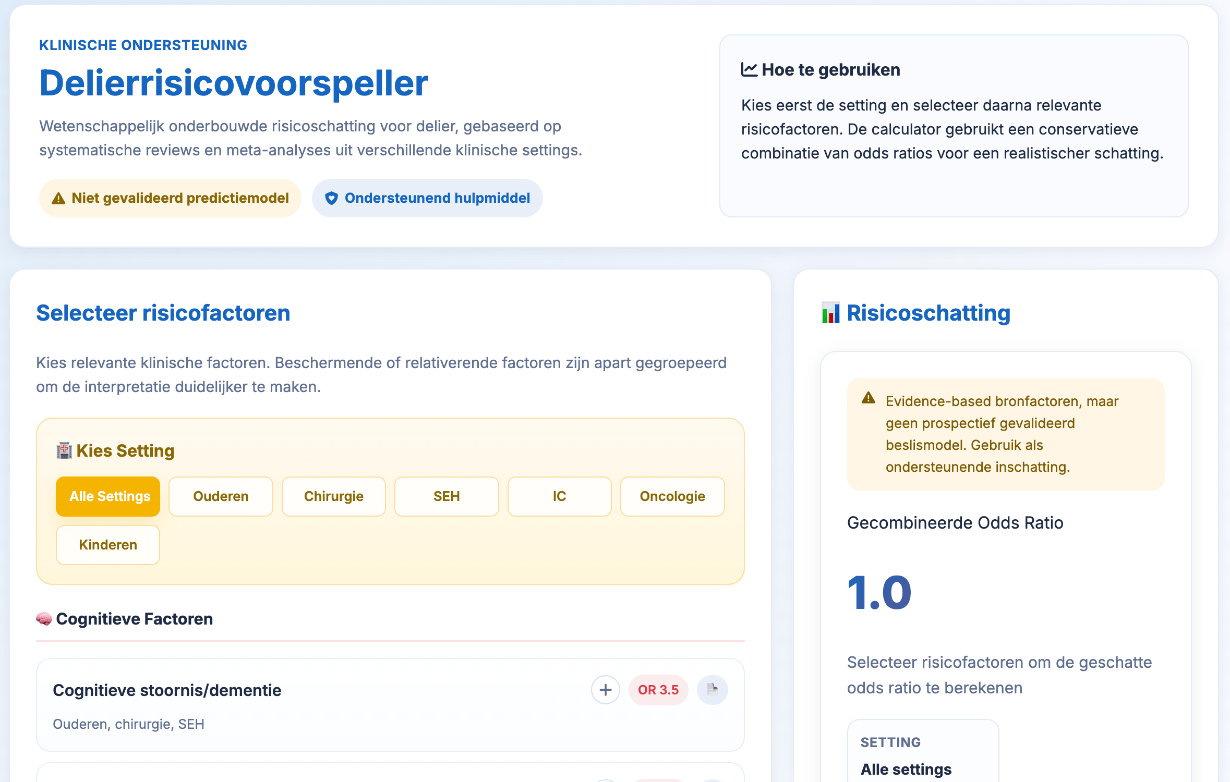Switch setting to IC
The image size is (1230, 782).
point(560,496)
